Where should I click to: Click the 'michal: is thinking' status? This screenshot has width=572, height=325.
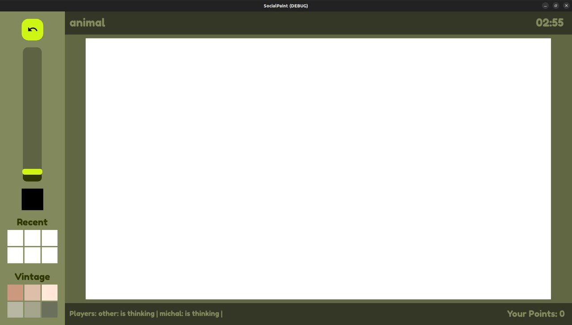(189, 313)
